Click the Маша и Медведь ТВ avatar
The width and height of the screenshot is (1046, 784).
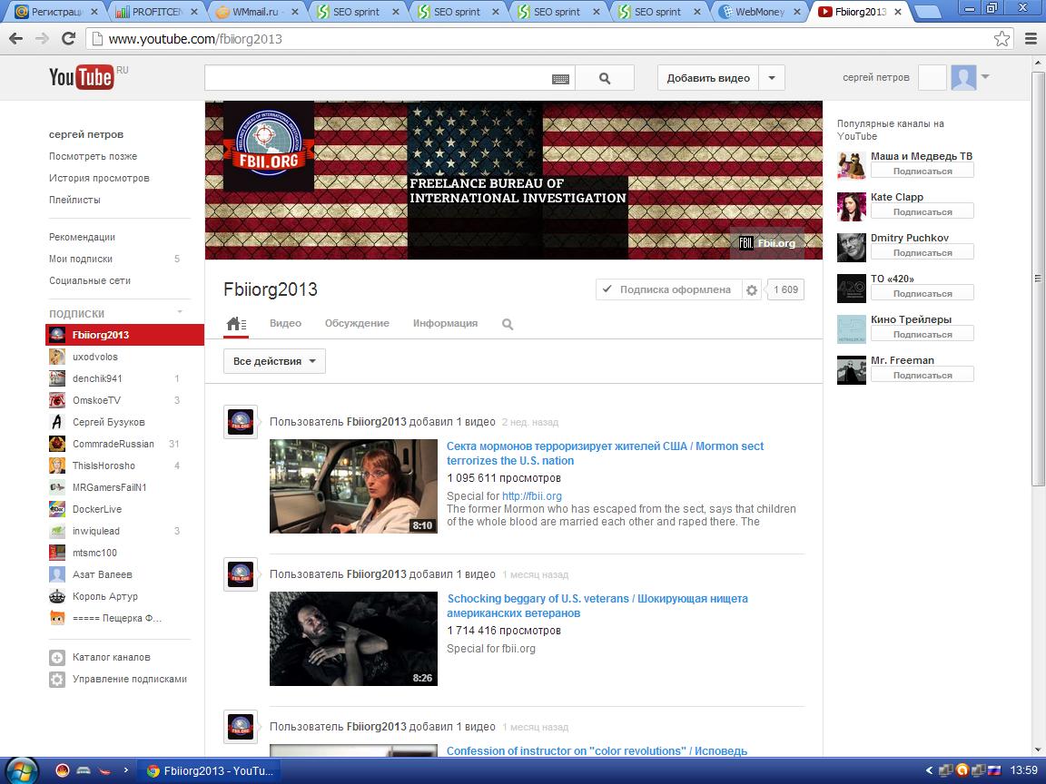click(x=851, y=164)
